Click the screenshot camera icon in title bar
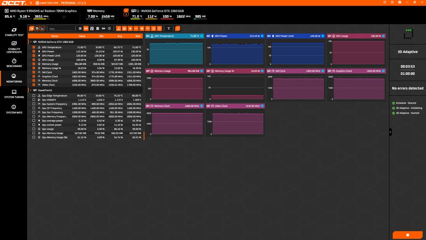The height and width of the screenshot is (240, 426). (x=400, y=2)
